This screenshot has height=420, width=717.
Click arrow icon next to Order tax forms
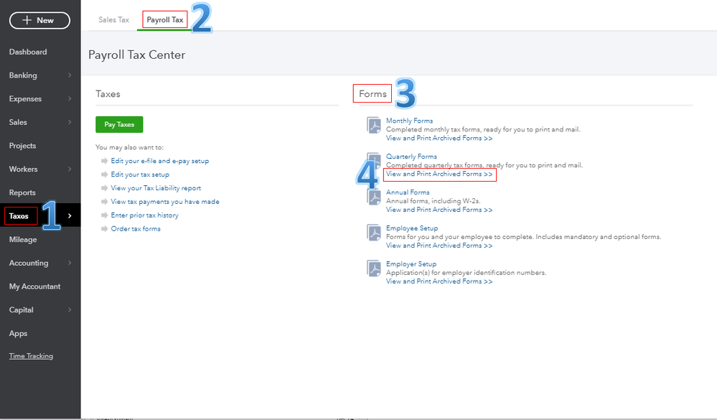click(104, 229)
